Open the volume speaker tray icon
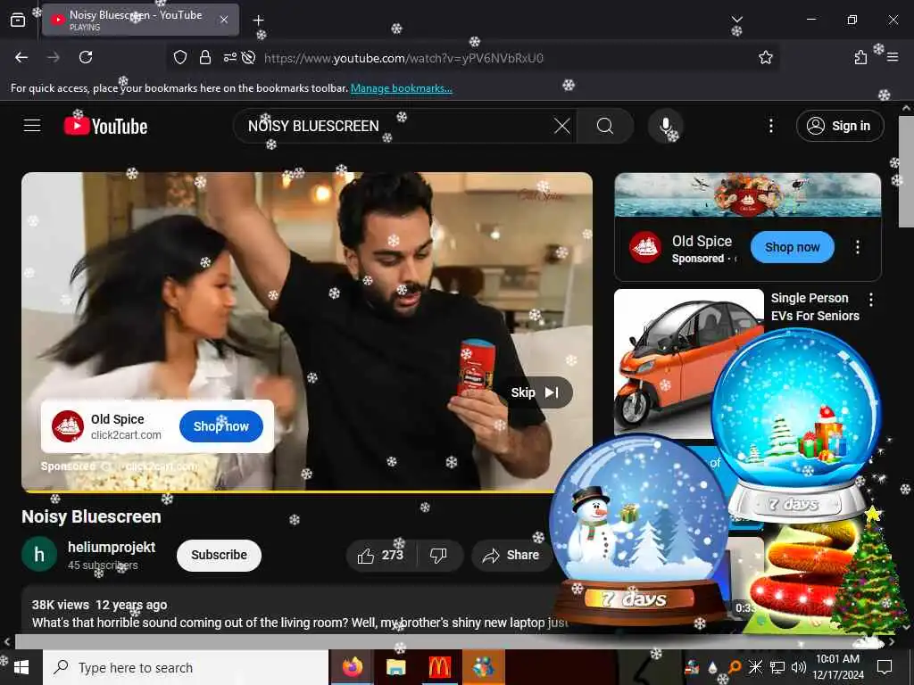This screenshot has height=685, width=914. click(799, 667)
